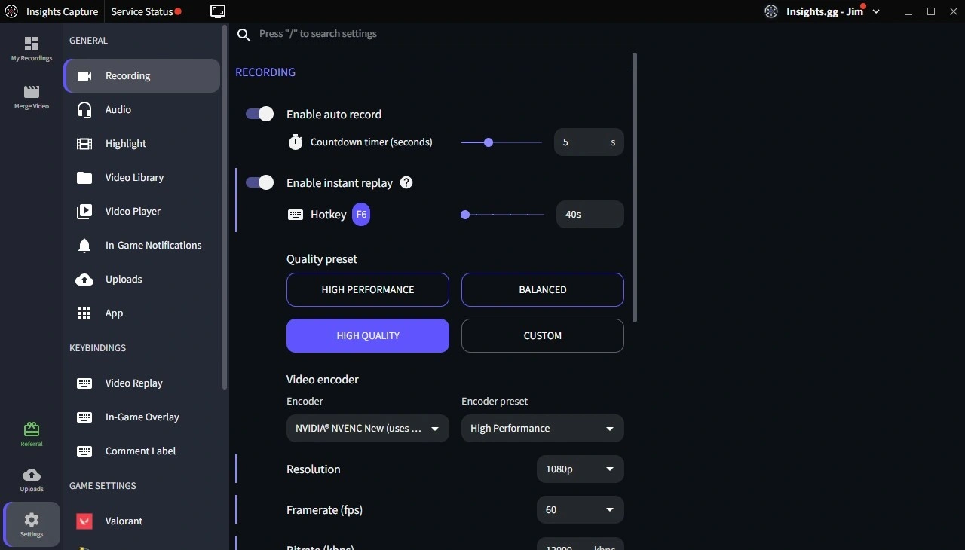Open the Encoder dropdown

pos(367,429)
